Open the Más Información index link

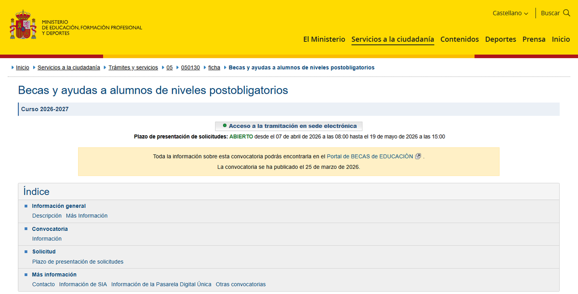(87, 216)
